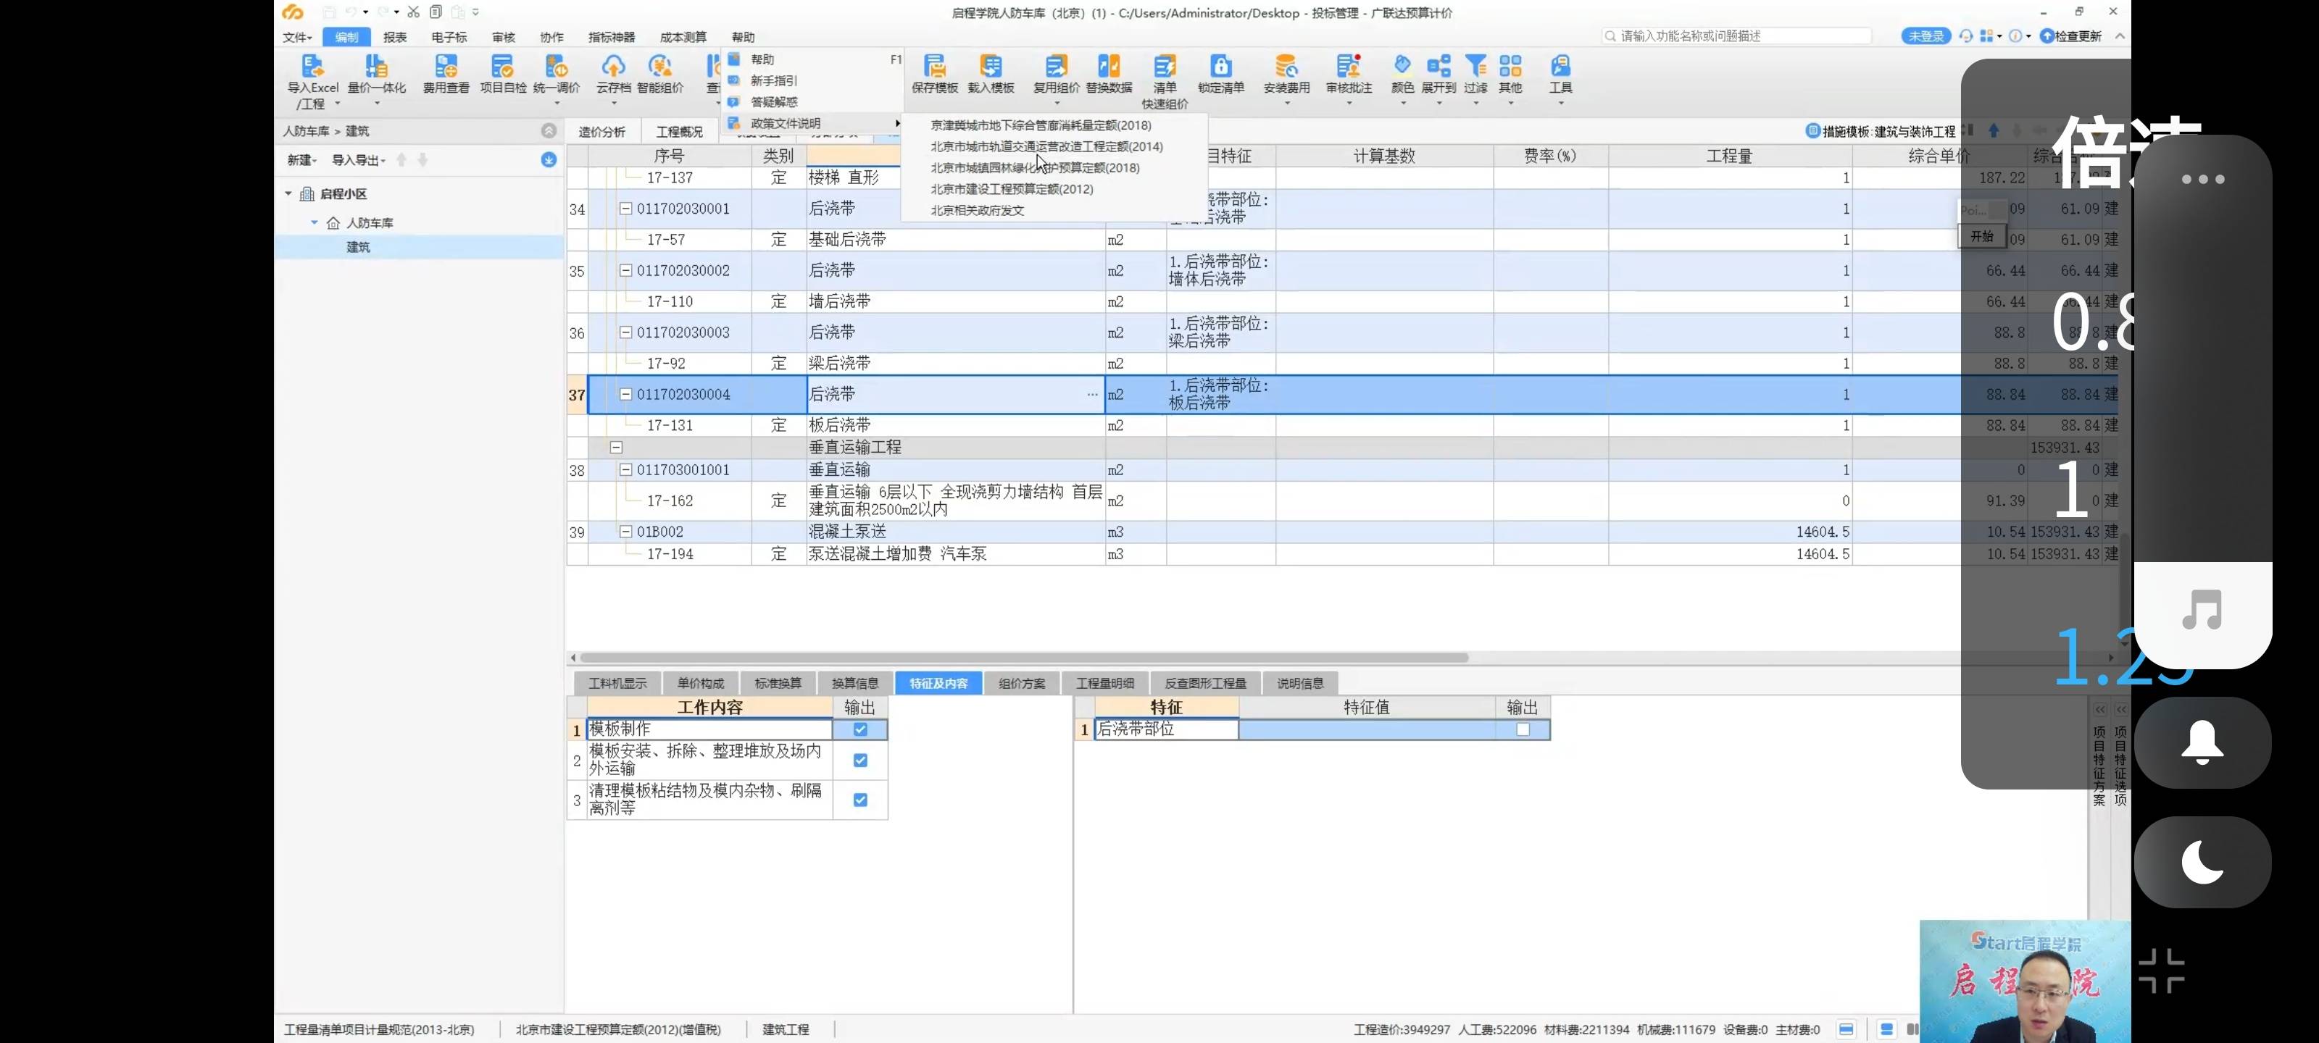This screenshot has width=2319, height=1043.
Task: Click the 载入模板 icon
Action: [x=990, y=74]
